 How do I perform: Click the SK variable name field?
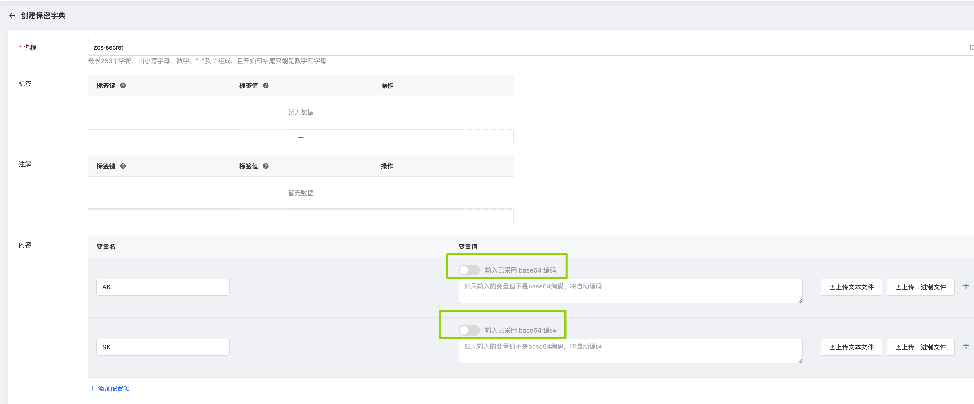coord(163,347)
